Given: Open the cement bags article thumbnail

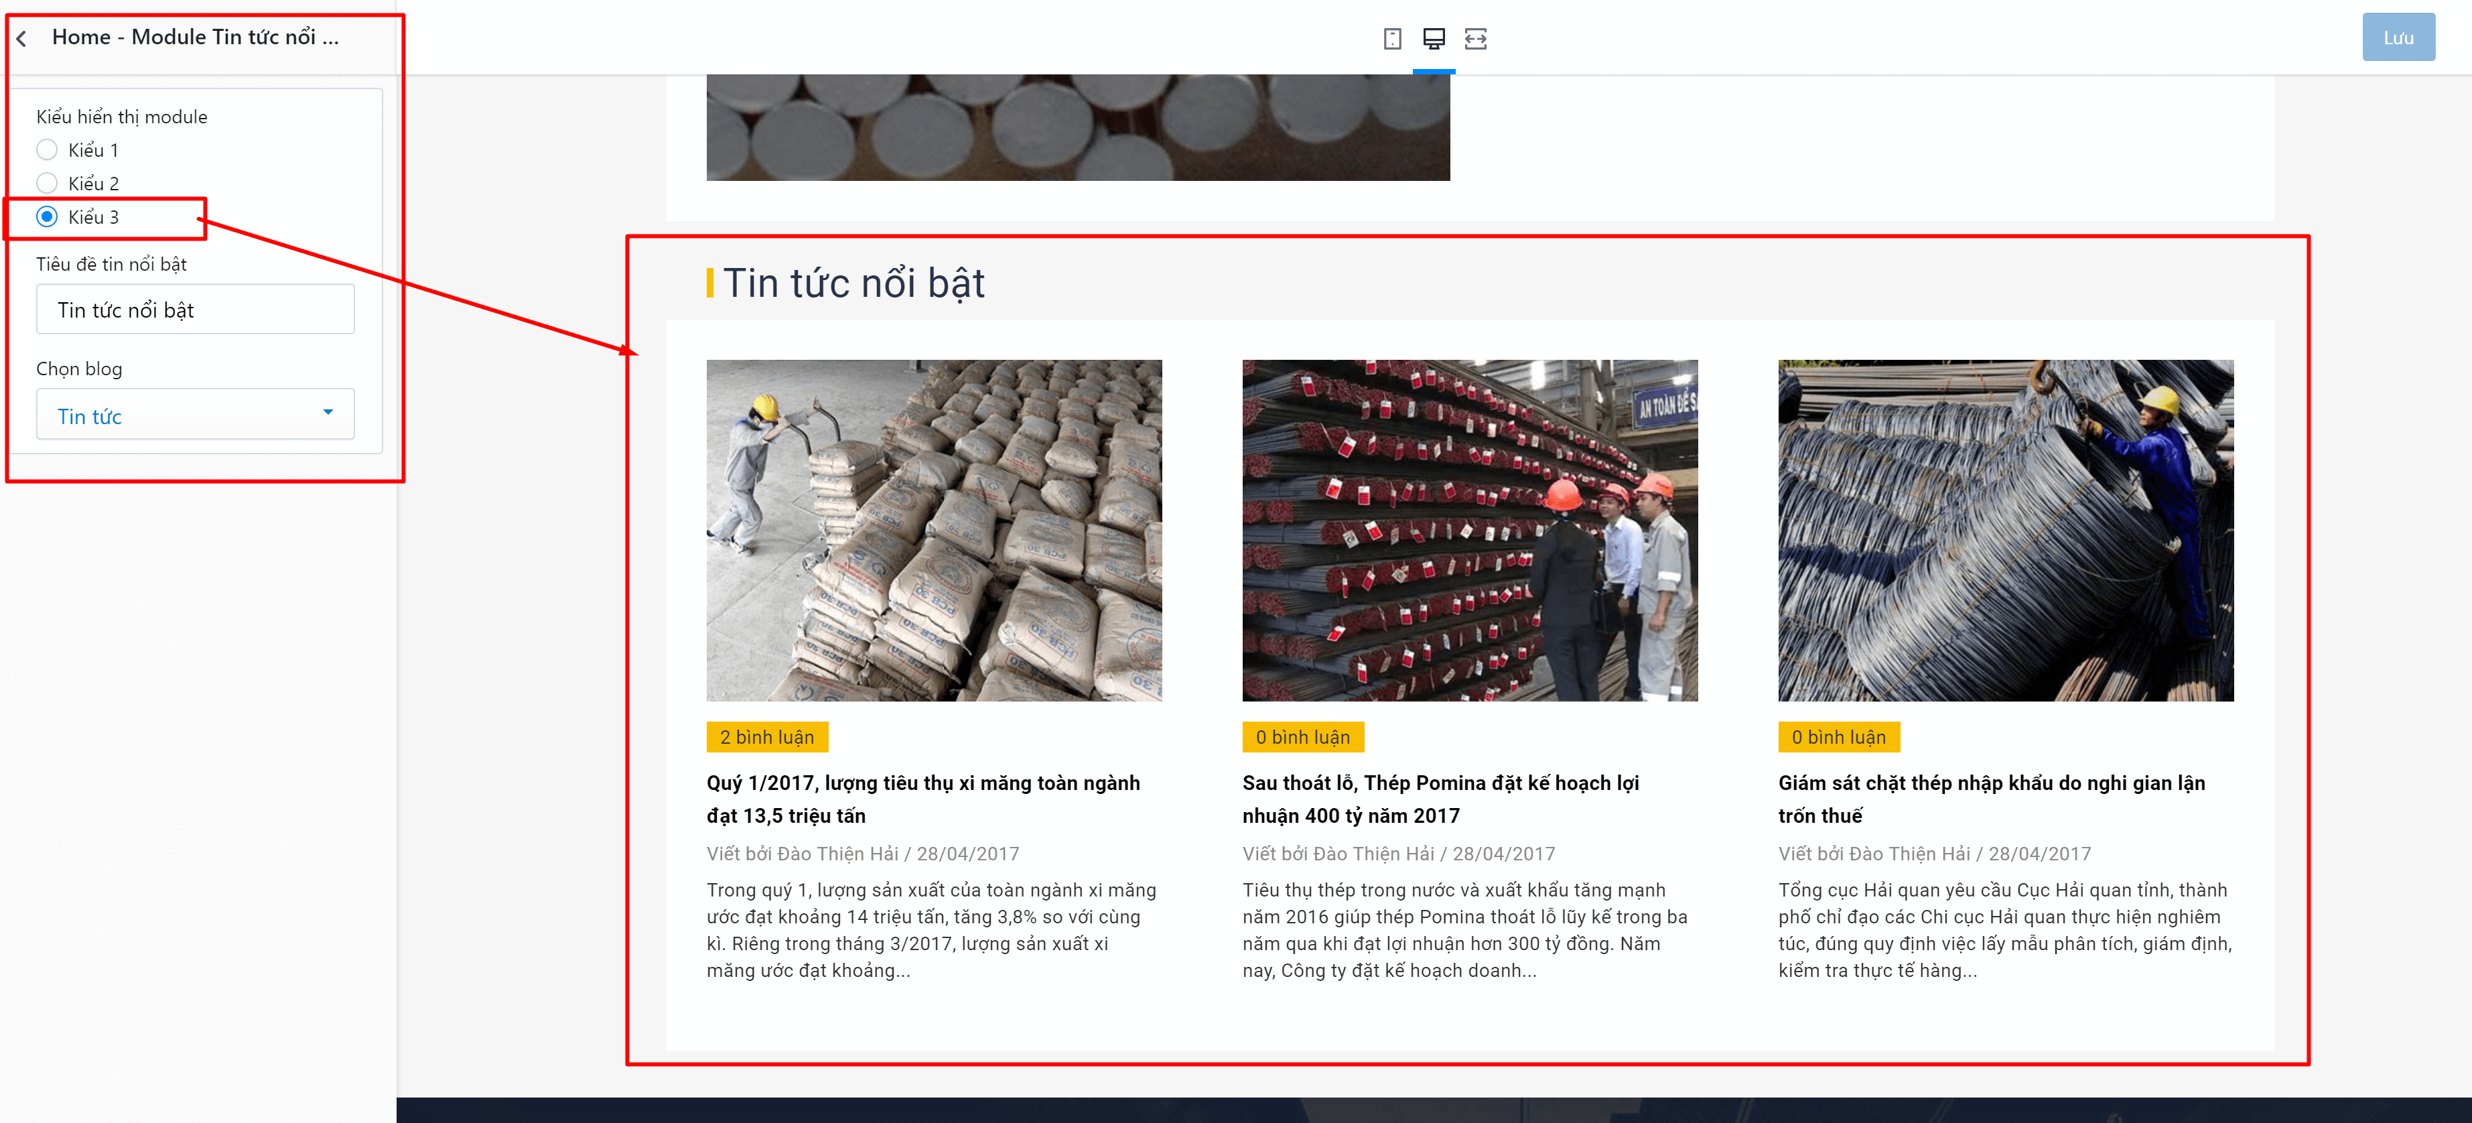Looking at the screenshot, I should (934, 530).
